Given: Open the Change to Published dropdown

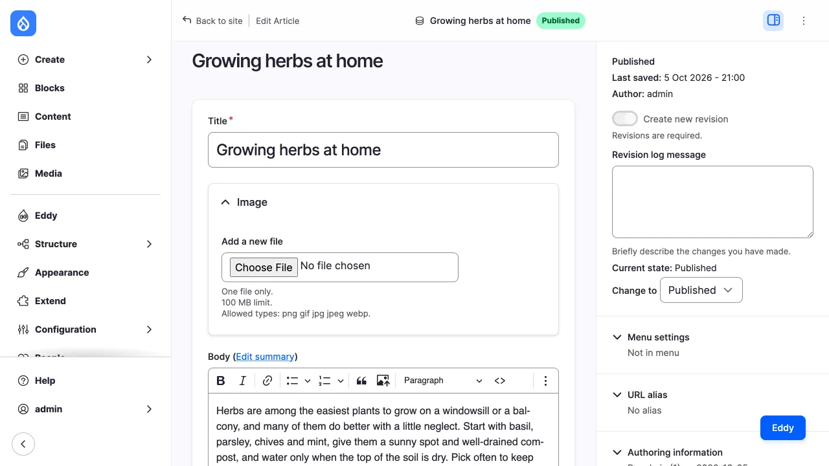Looking at the screenshot, I should tap(701, 290).
